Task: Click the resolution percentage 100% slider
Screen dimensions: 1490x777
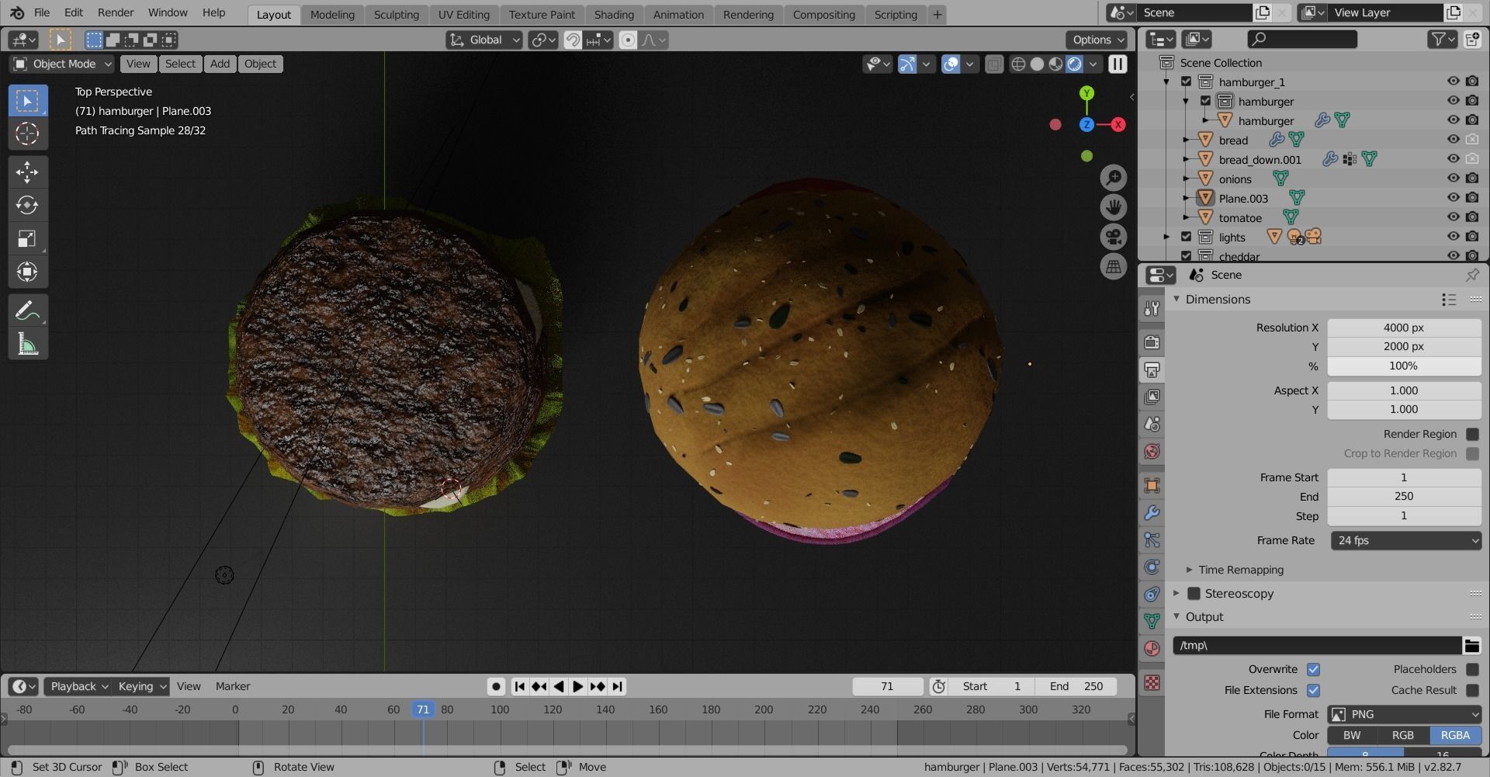Action: (1404, 366)
